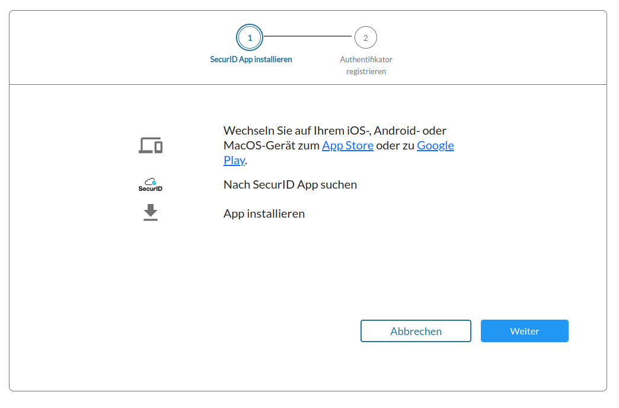The width and height of the screenshot is (619, 408).
Task: Open the App Store link
Action: pyautogui.click(x=347, y=145)
